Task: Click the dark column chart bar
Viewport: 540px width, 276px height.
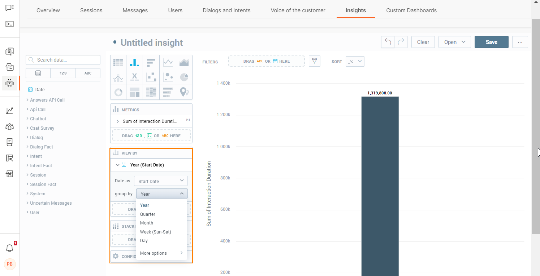Action: tap(380, 186)
